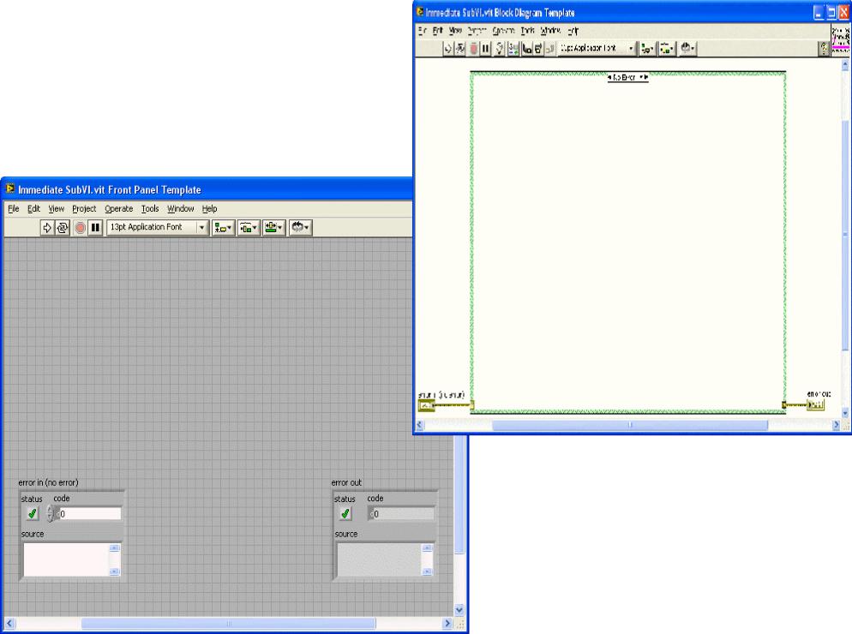Viewport: 852px width, 634px height.
Task: Click code increment stepper in error in
Action: click(50, 510)
